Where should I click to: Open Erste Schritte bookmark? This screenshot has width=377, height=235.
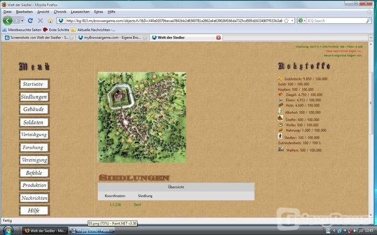[x=57, y=30]
